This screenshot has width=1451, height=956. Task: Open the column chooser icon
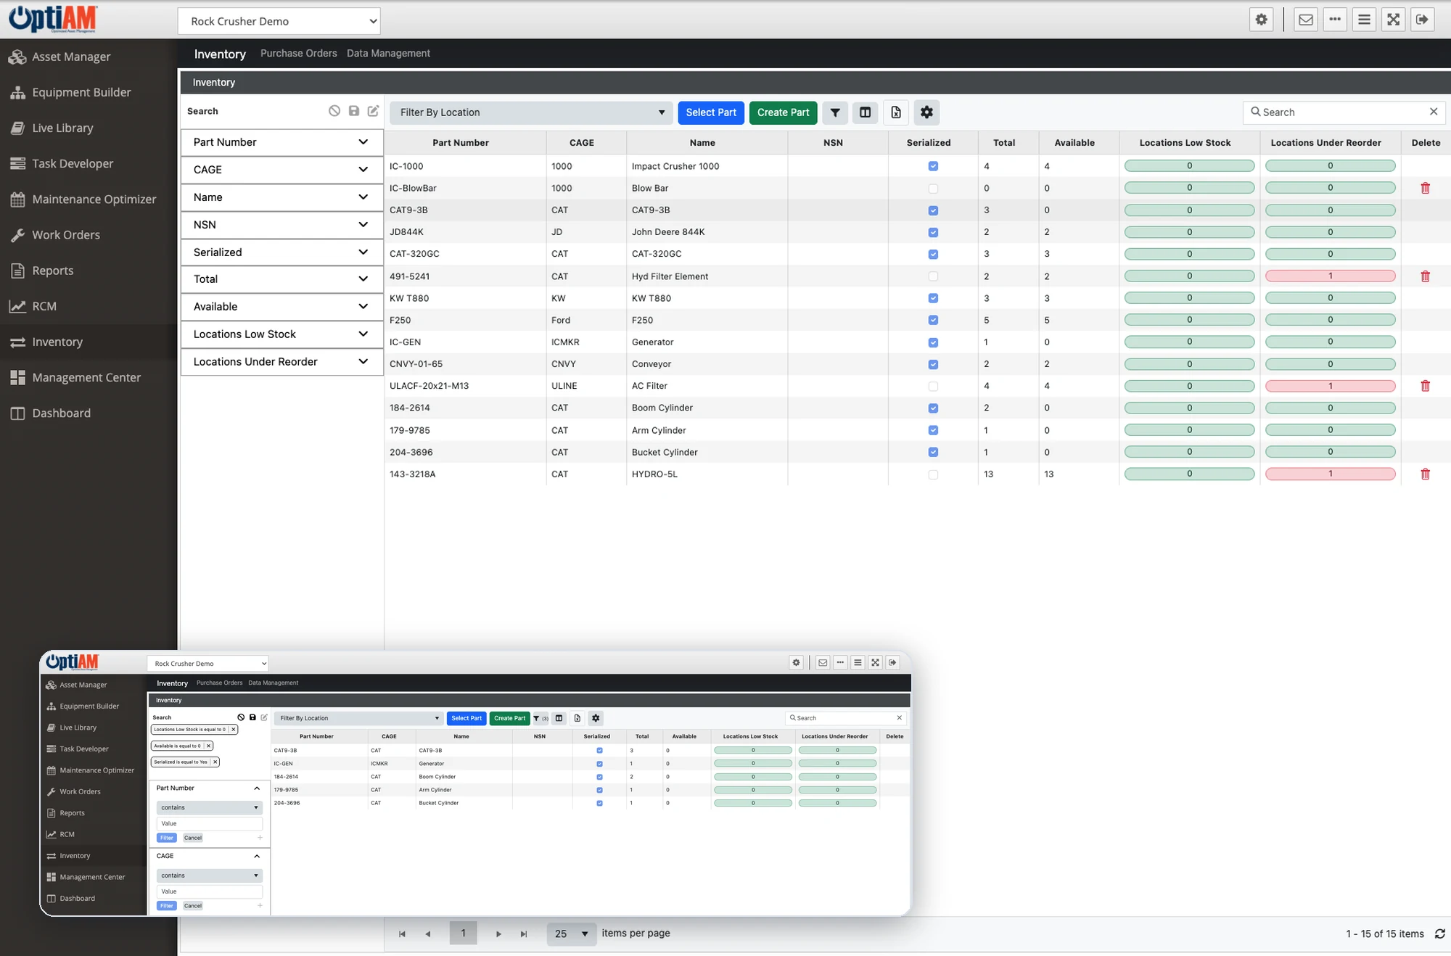[x=865, y=112]
